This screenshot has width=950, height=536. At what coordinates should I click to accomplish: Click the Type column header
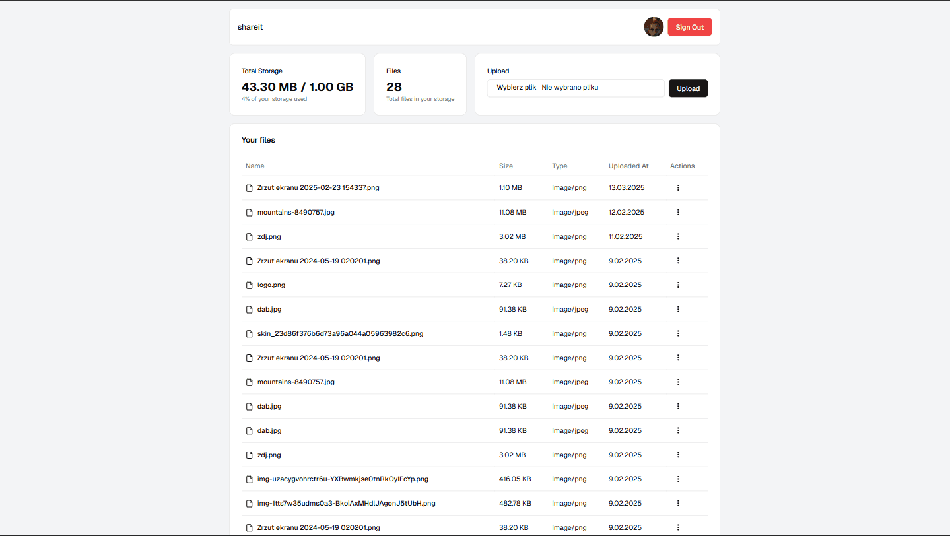[x=559, y=166]
